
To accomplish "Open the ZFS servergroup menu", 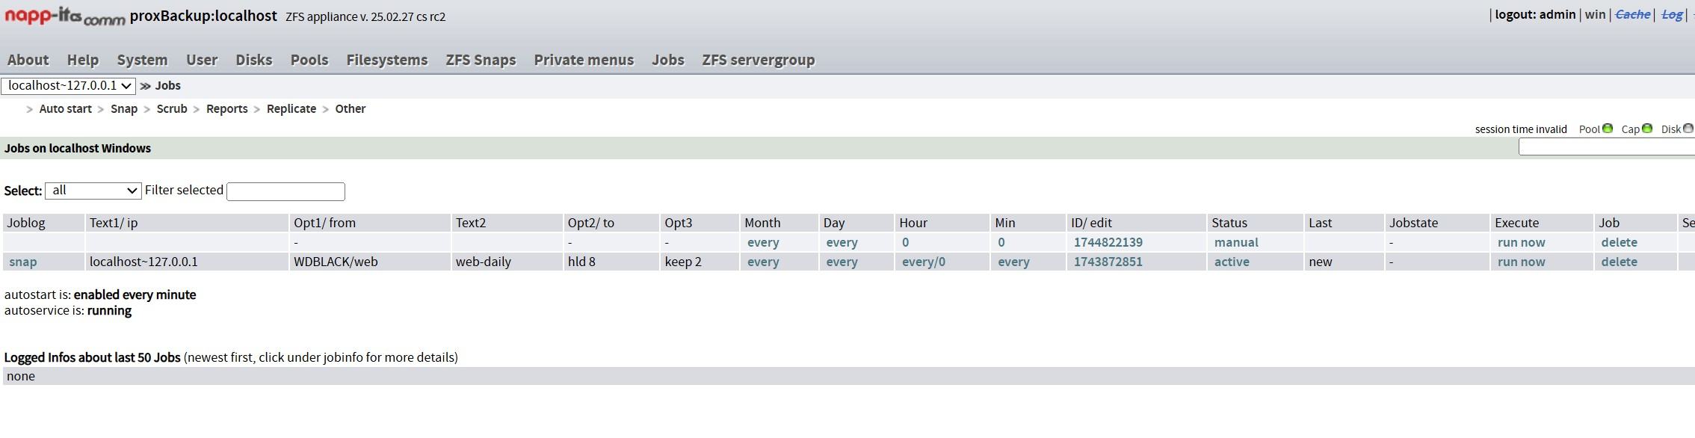I will [x=758, y=60].
